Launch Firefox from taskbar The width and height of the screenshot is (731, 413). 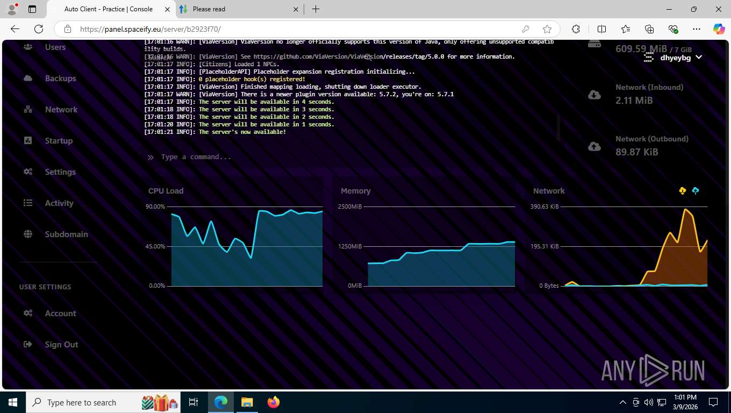pos(274,402)
